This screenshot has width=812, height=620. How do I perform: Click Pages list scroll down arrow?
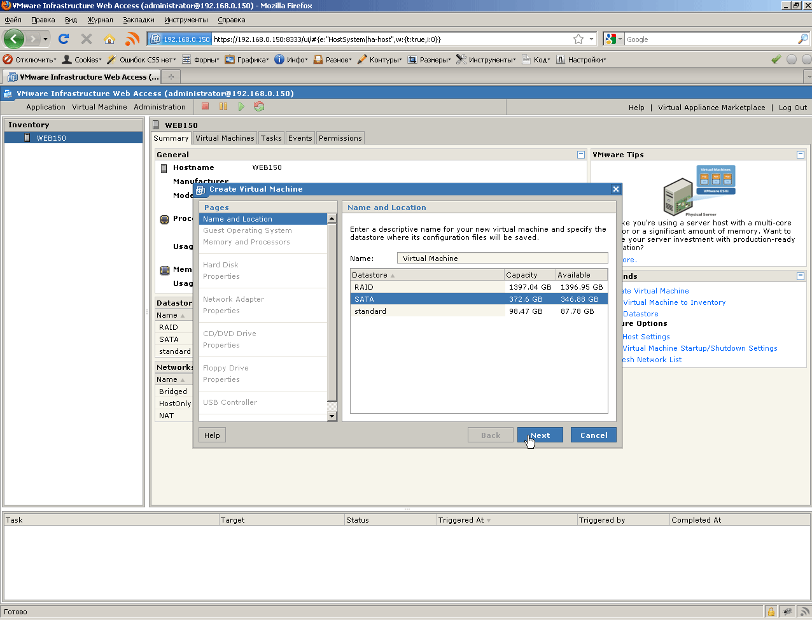pos(332,416)
